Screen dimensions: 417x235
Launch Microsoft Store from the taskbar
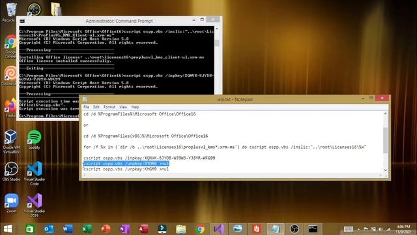pos(30,228)
